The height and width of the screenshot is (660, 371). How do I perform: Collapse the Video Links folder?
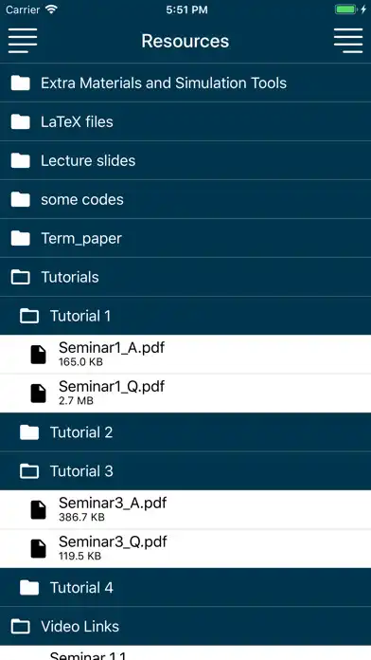[185, 626]
